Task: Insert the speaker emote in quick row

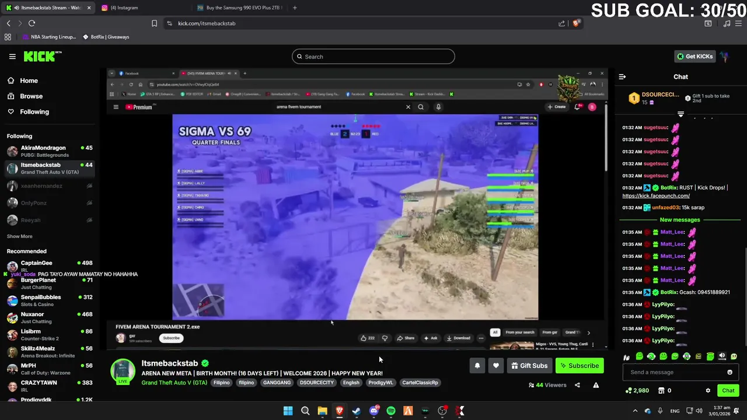Action: point(722,356)
